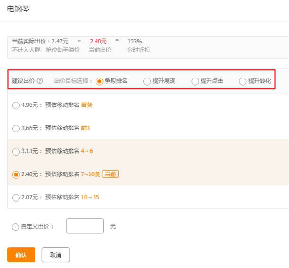Enable the 自定义出价 custom bid radio
The width and height of the screenshot is (289, 268).
click(16, 227)
